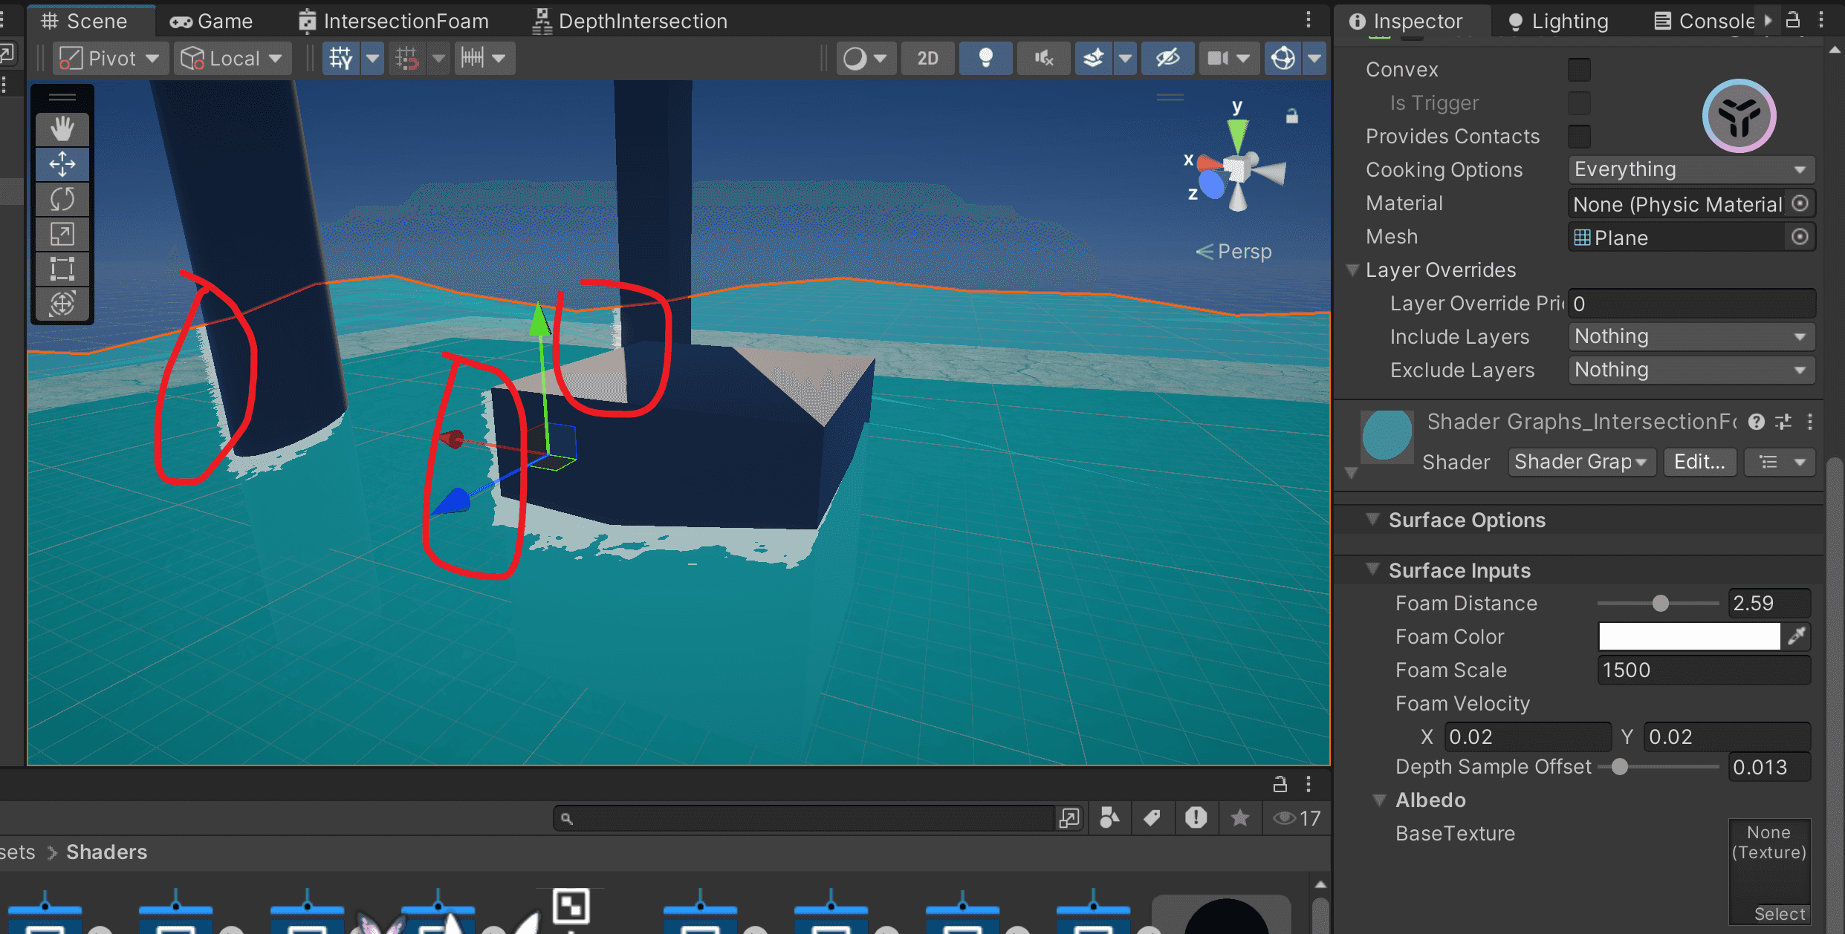Select the combined Transform tool
Screen dimensions: 1845x934
pyautogui.click(x=62, y=304)
